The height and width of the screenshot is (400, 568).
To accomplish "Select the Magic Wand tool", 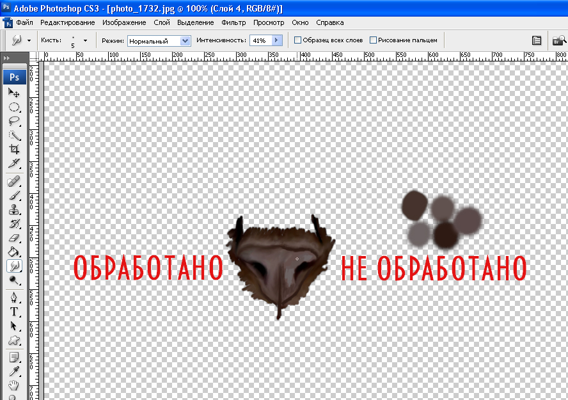I will click(14, 135).
